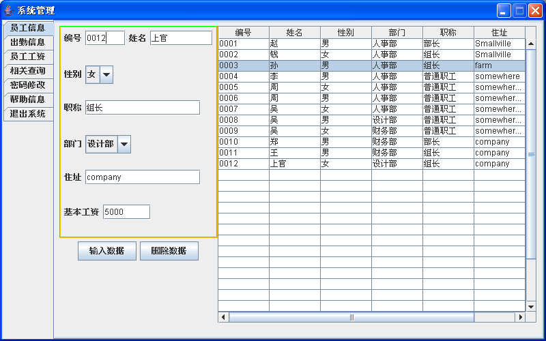Select table cell 0005

point(244,87)
